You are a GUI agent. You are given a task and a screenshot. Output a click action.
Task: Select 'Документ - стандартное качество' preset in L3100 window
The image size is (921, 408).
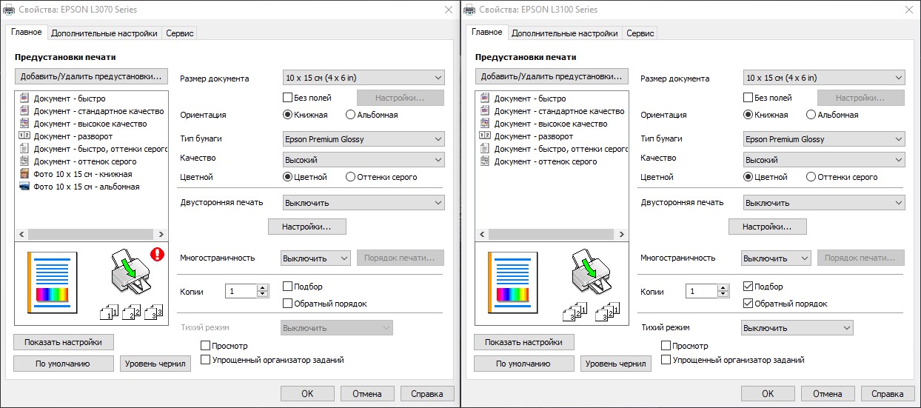click(x=552, y=111)
